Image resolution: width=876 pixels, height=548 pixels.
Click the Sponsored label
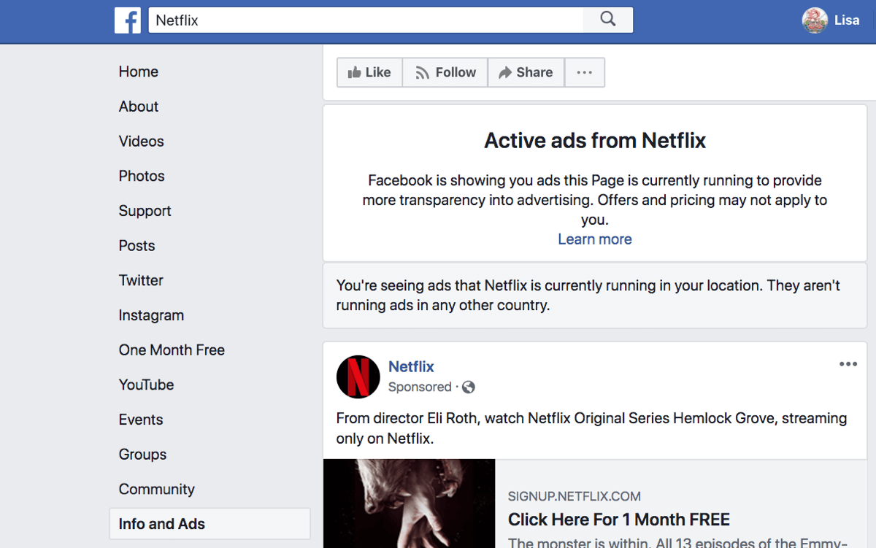tap(420, 387)
